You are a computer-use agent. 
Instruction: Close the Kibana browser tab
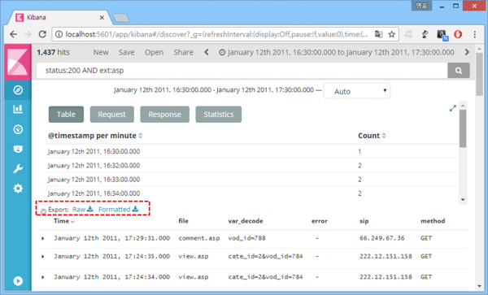click(x=102, y=18)
